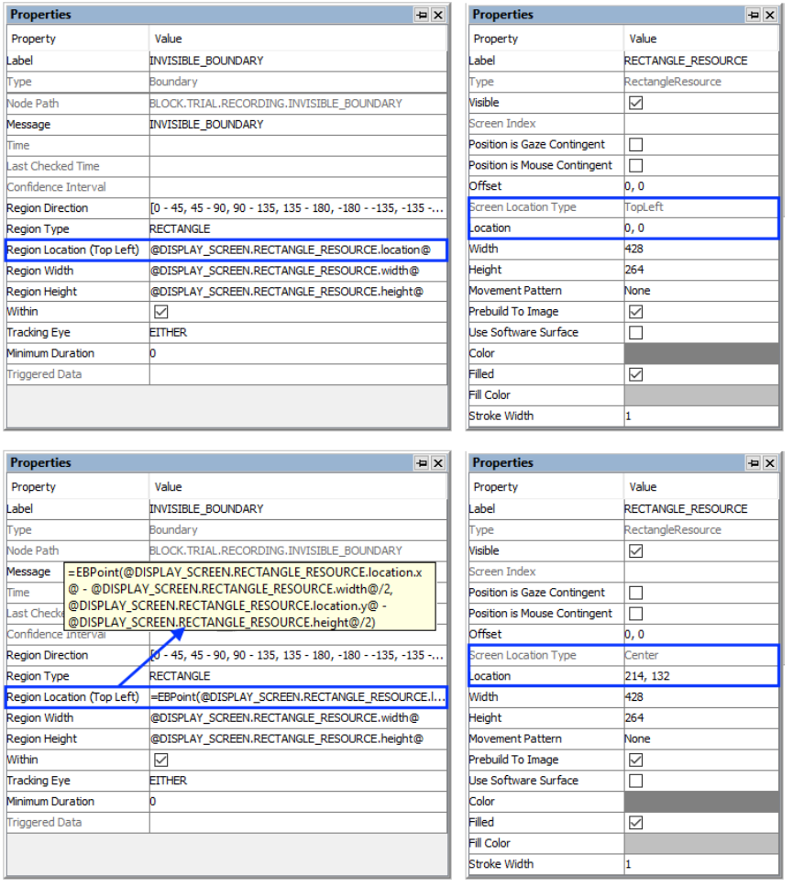Toggle Within checkbox in bottom-left Boundary panel
Viewport: 793px width, 888px height.
click(x=161, y=760)
